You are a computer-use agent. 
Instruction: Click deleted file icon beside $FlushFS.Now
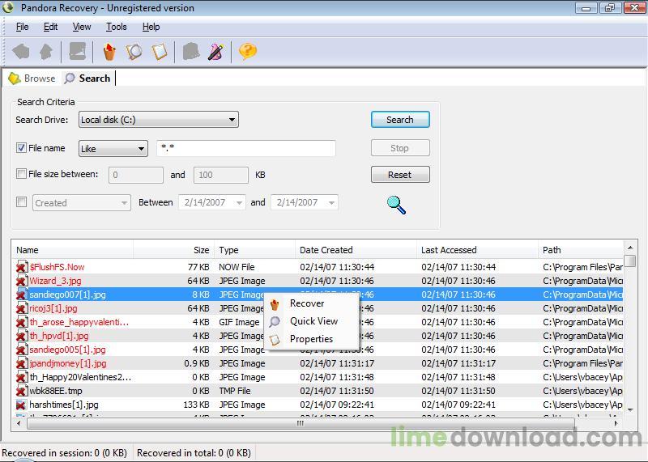pos(22,267)
